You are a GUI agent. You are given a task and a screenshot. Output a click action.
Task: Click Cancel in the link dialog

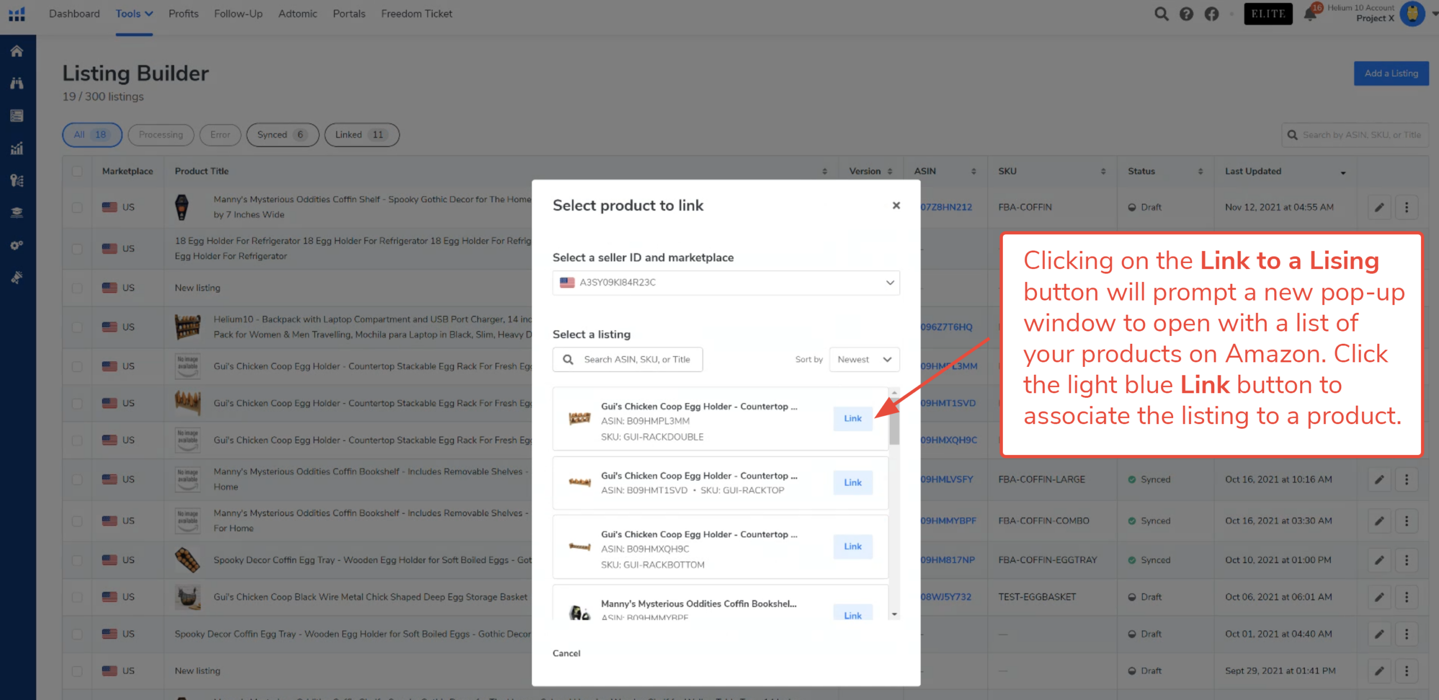(566, 653)
